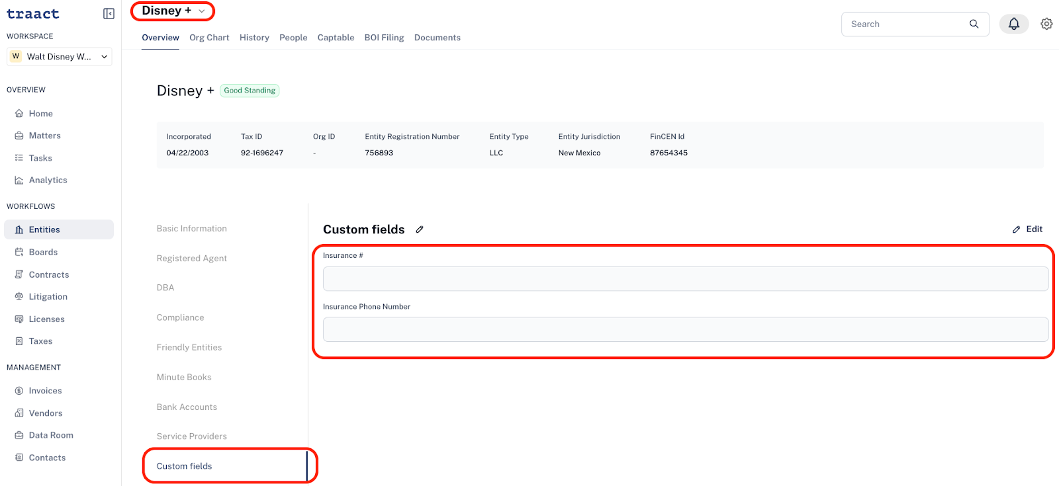This screenshot has width=1059, height=486.
Task: Click Entity Jurisdiction value New Mexico
Action: [580, 153]
